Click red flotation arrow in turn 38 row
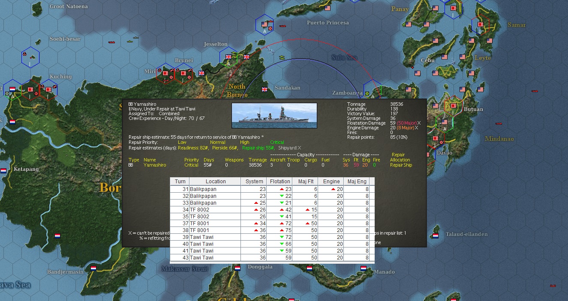Viewport: 568px width, 301px height. pyautogui.click(x=282, y=230)
